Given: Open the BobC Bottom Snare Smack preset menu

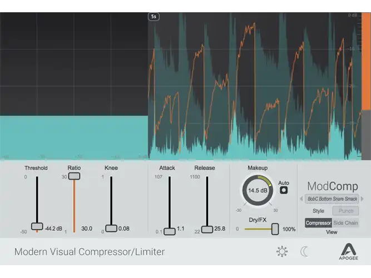Looking at the screenshot, I should (332, 198).
